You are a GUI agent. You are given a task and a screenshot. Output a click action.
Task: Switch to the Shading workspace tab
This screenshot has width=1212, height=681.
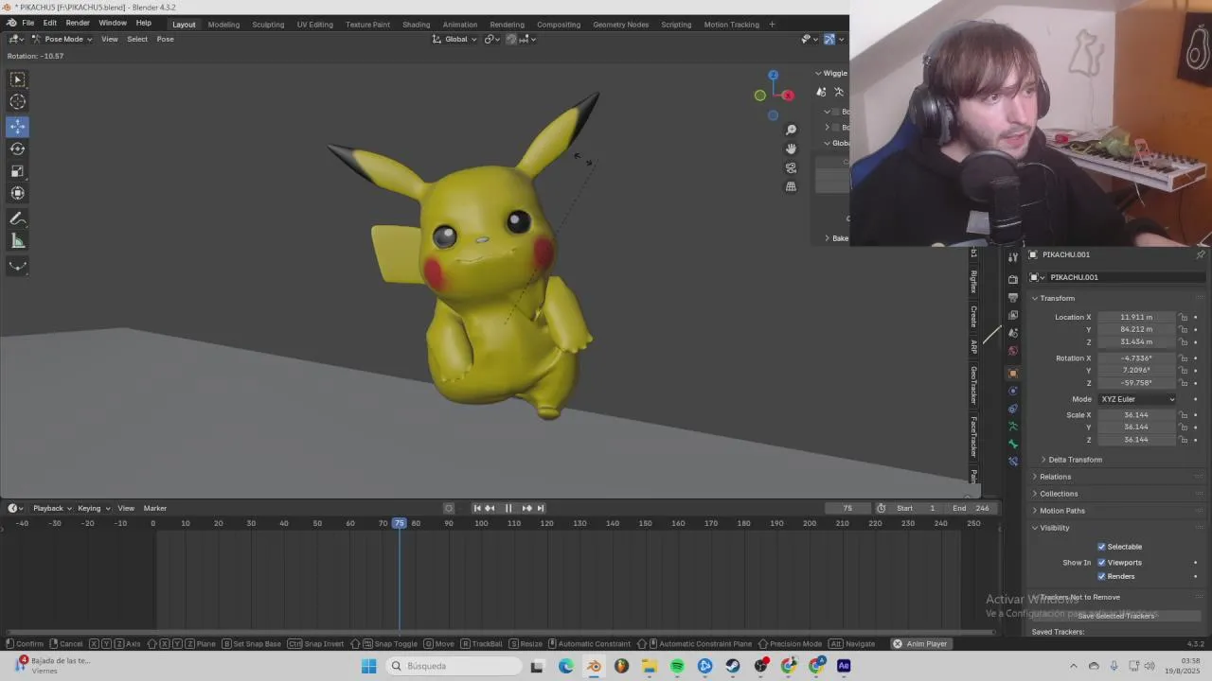point(416,25)
